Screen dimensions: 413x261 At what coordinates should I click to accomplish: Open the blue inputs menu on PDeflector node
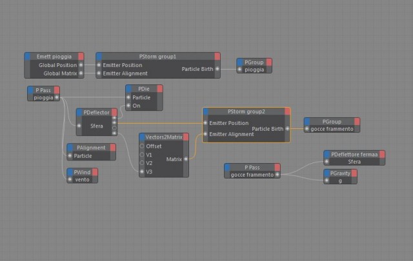coord(79,112)
